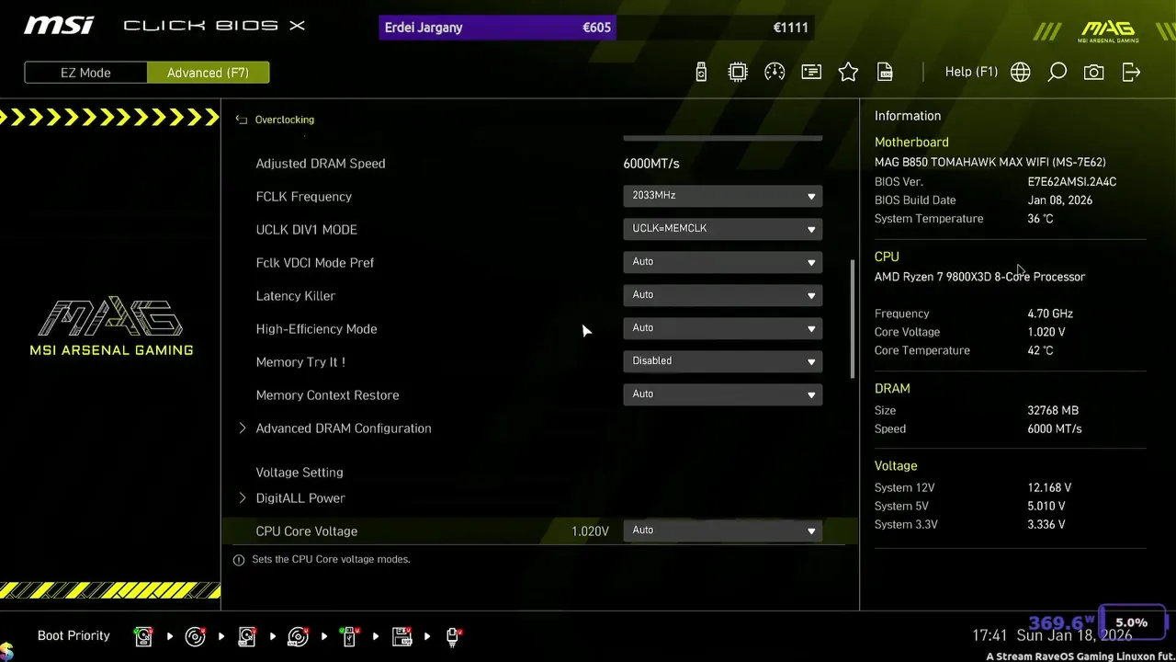
Task: Click MAG B850 TOMAHAWK MAX WIFI board name
Action: 990,162
